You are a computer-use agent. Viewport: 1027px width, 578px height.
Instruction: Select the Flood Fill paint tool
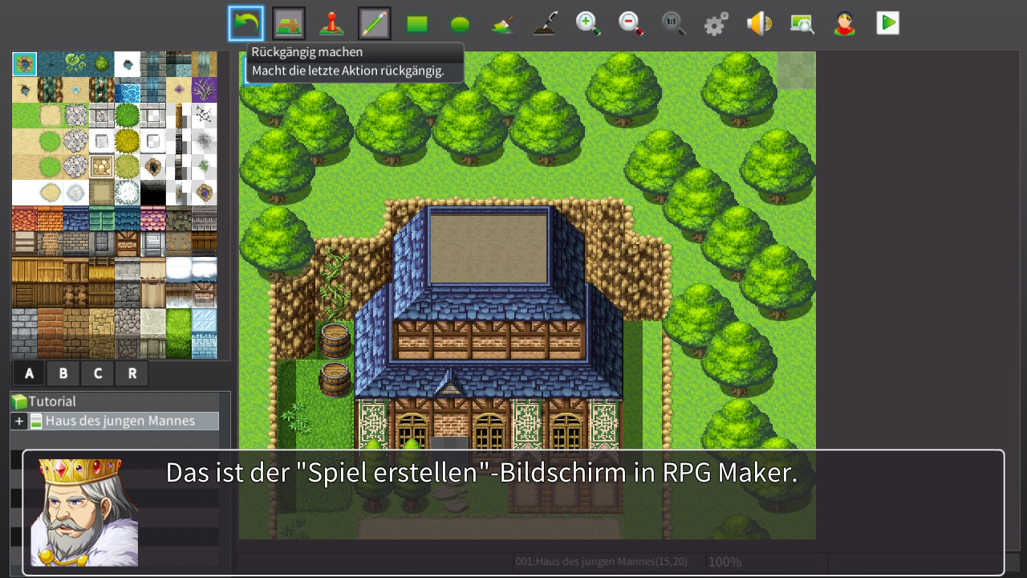click(x=503, y=23)
